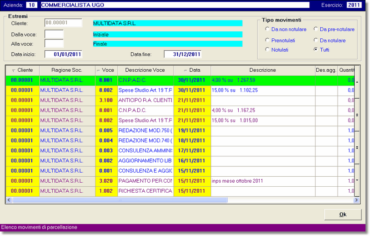This screenshot has width=370, height=236.
Task: Focus the 'Data inizio' field with 01/01/2011
Action: (x=63, y=54)
